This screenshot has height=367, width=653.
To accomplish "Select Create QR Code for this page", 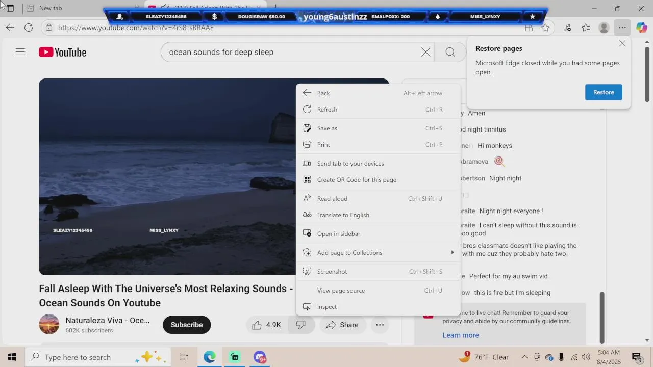I will [378, 179].
